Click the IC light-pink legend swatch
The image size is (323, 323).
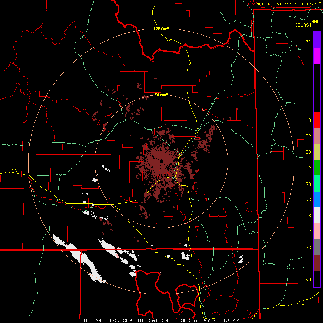click(x=317, y=231)
